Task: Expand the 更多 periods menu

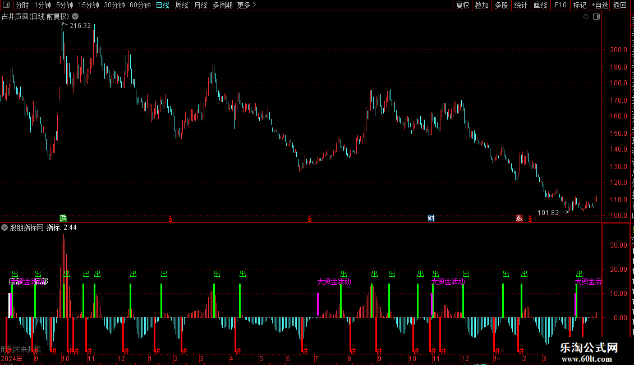Action: pyautogui.click(x=247, y=5)
